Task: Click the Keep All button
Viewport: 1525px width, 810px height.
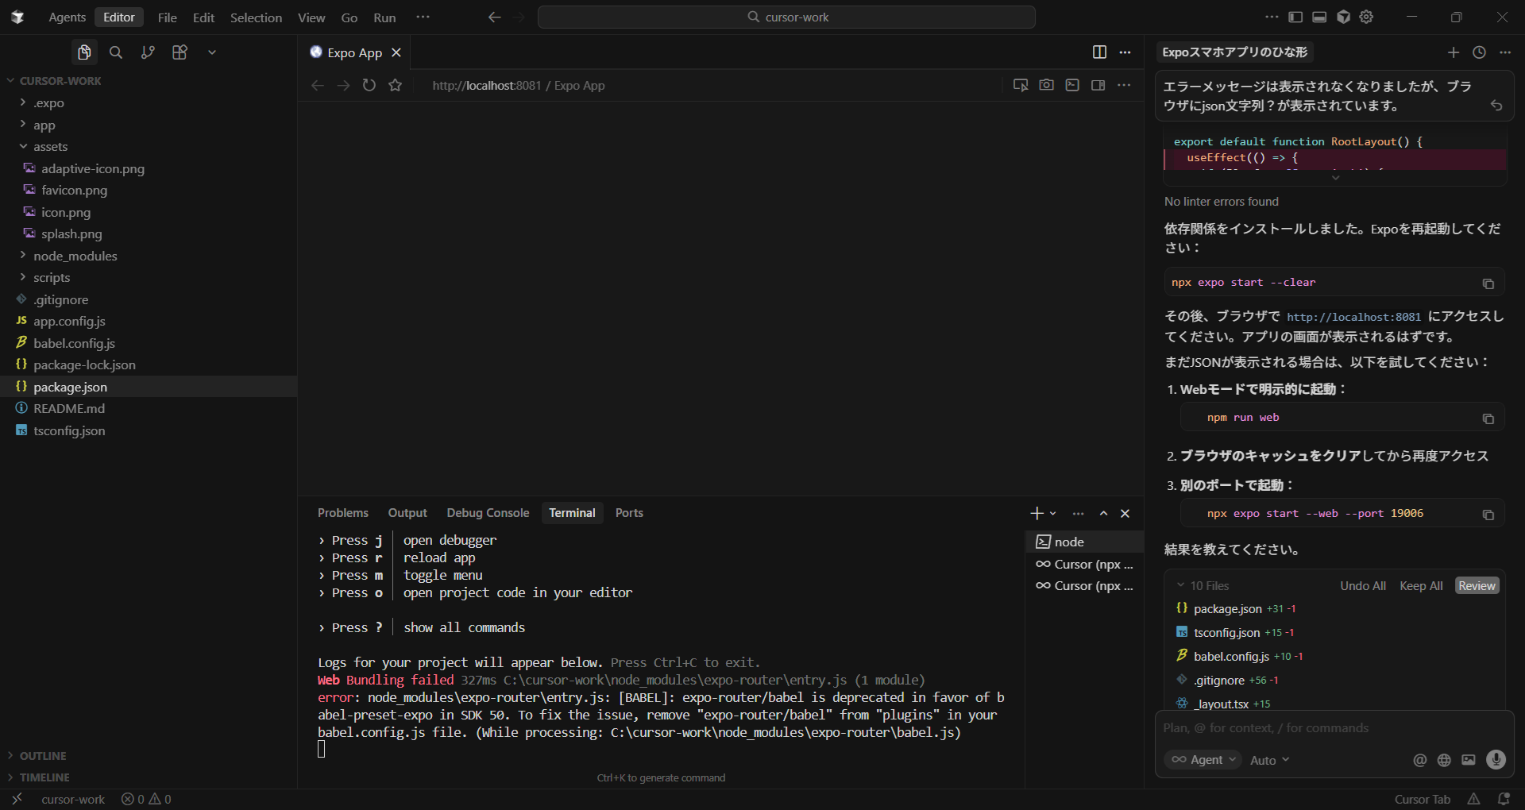Action: [x=1421, y=585]
